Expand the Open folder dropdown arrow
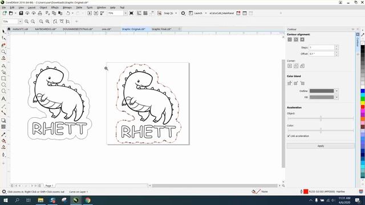365x205 pixels. (x=15, y=13)
